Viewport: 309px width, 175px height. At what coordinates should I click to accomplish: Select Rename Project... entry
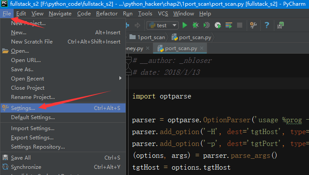pyautogui.click(x=63, y=97)
